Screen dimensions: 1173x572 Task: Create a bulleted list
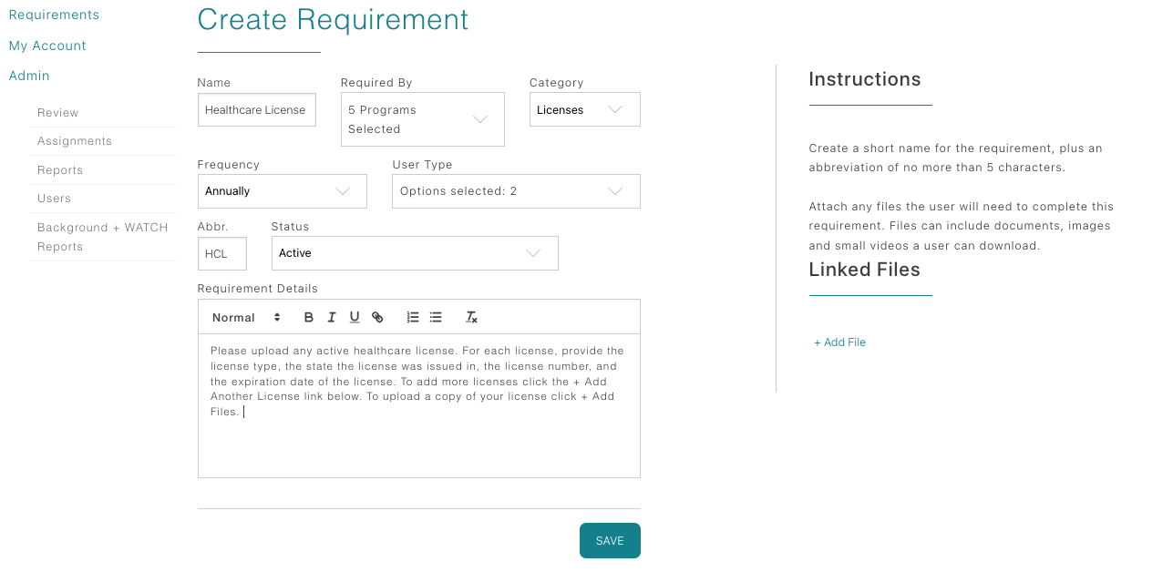pyautogui.click(x=435, y=317)
